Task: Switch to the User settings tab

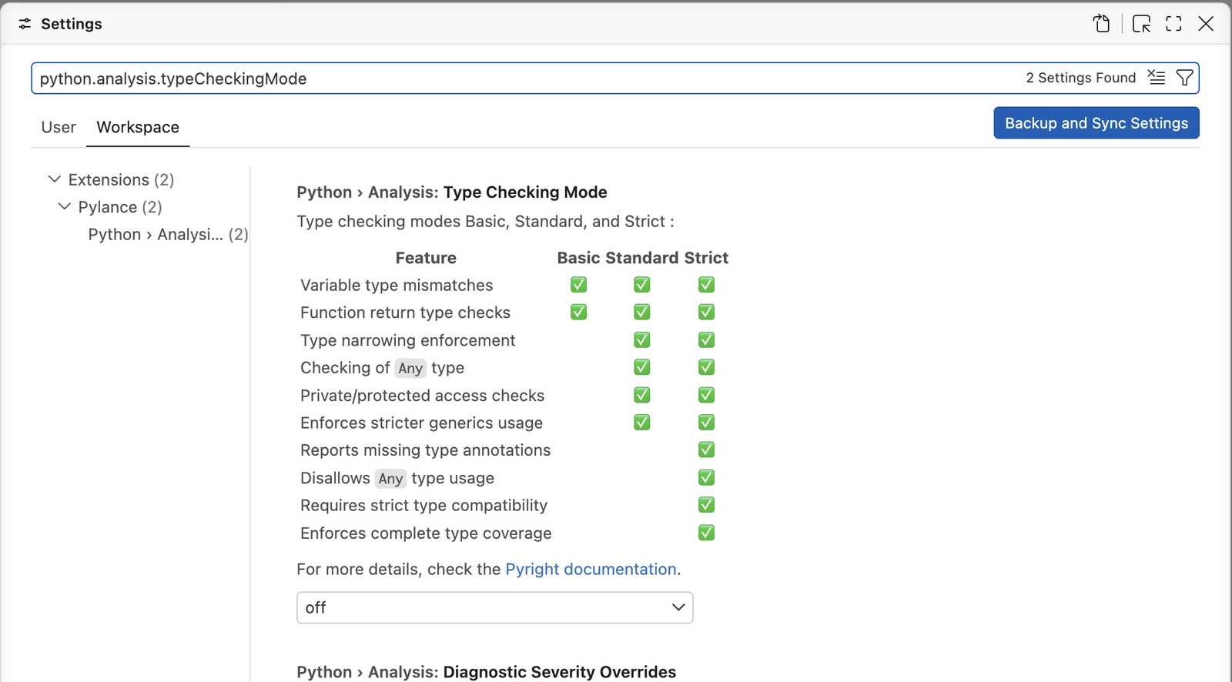Action: pyautogui.click(x=59, y=127)
